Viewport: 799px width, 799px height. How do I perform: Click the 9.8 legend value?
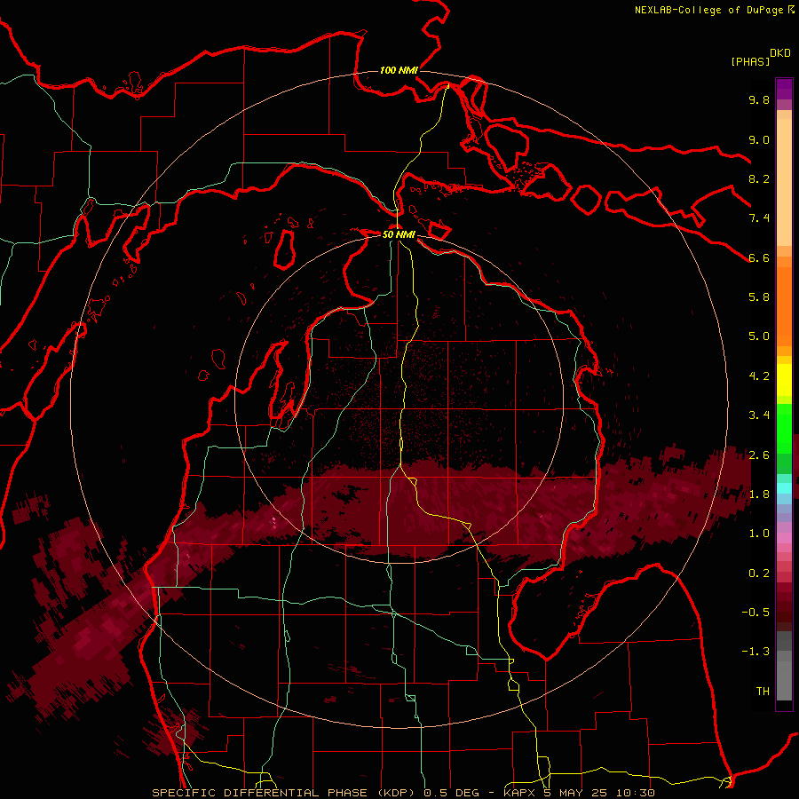click(759, 99)
